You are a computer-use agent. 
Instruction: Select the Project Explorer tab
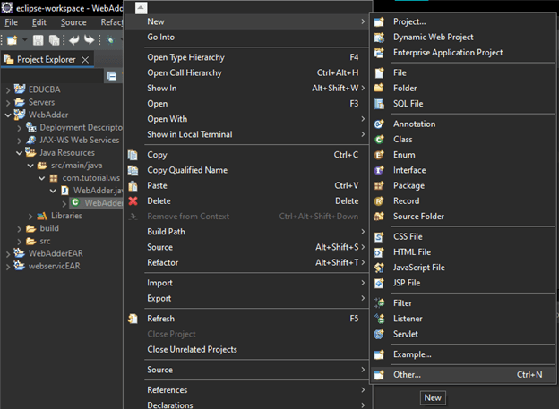click(47, 59)
